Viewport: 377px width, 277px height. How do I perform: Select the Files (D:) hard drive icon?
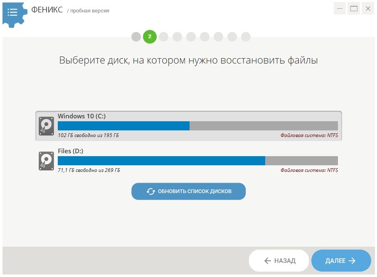46,161
